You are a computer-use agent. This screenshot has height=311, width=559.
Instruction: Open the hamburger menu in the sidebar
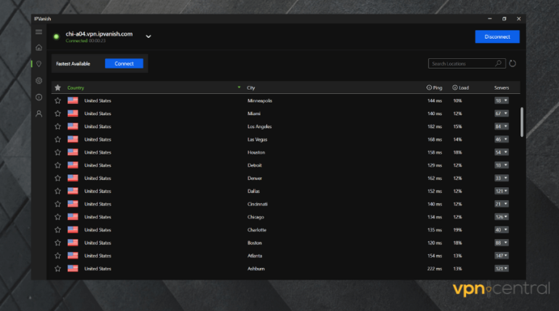coord(39,32)
